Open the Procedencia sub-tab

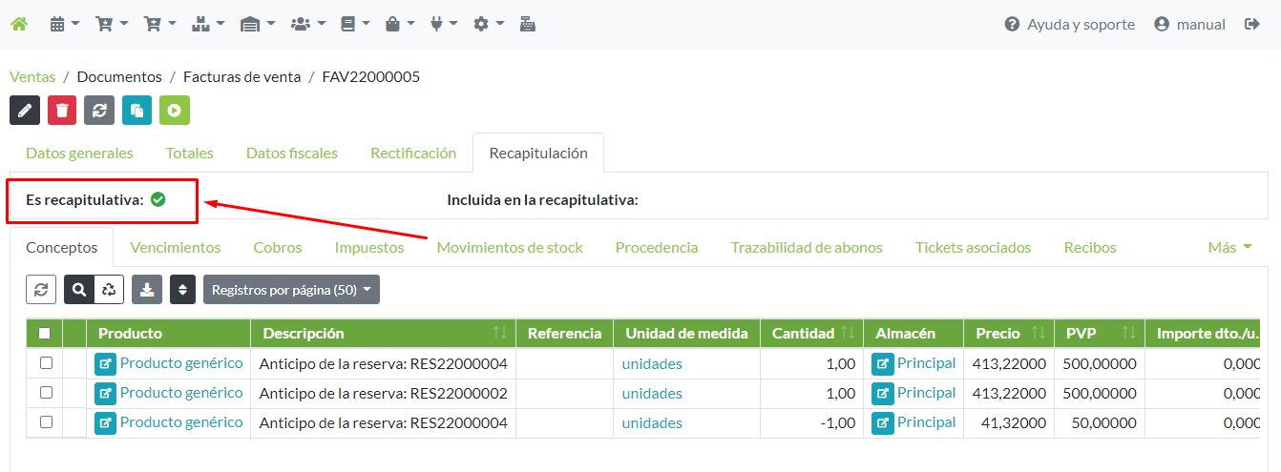657,247
